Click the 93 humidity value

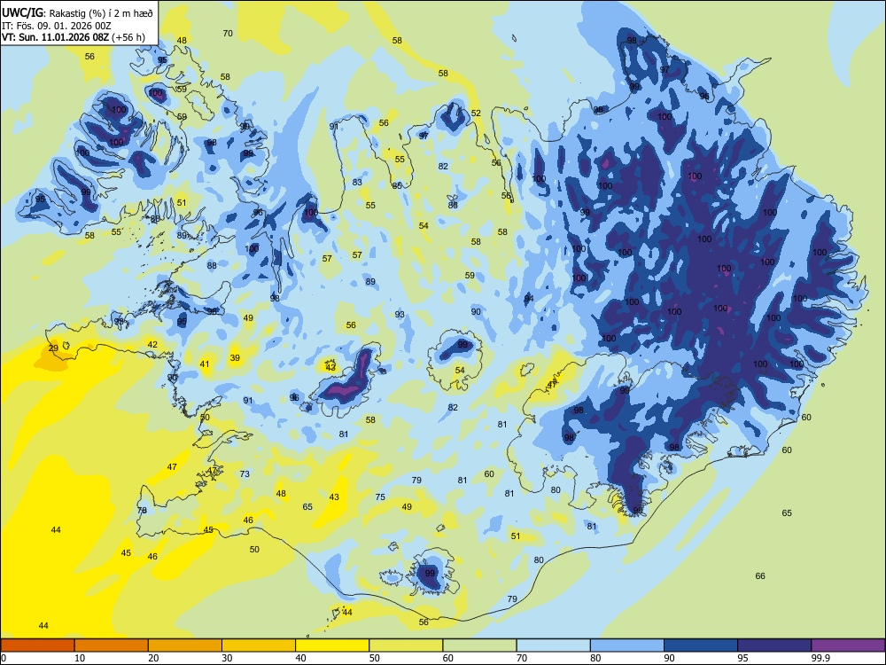[x=400, y=315]
